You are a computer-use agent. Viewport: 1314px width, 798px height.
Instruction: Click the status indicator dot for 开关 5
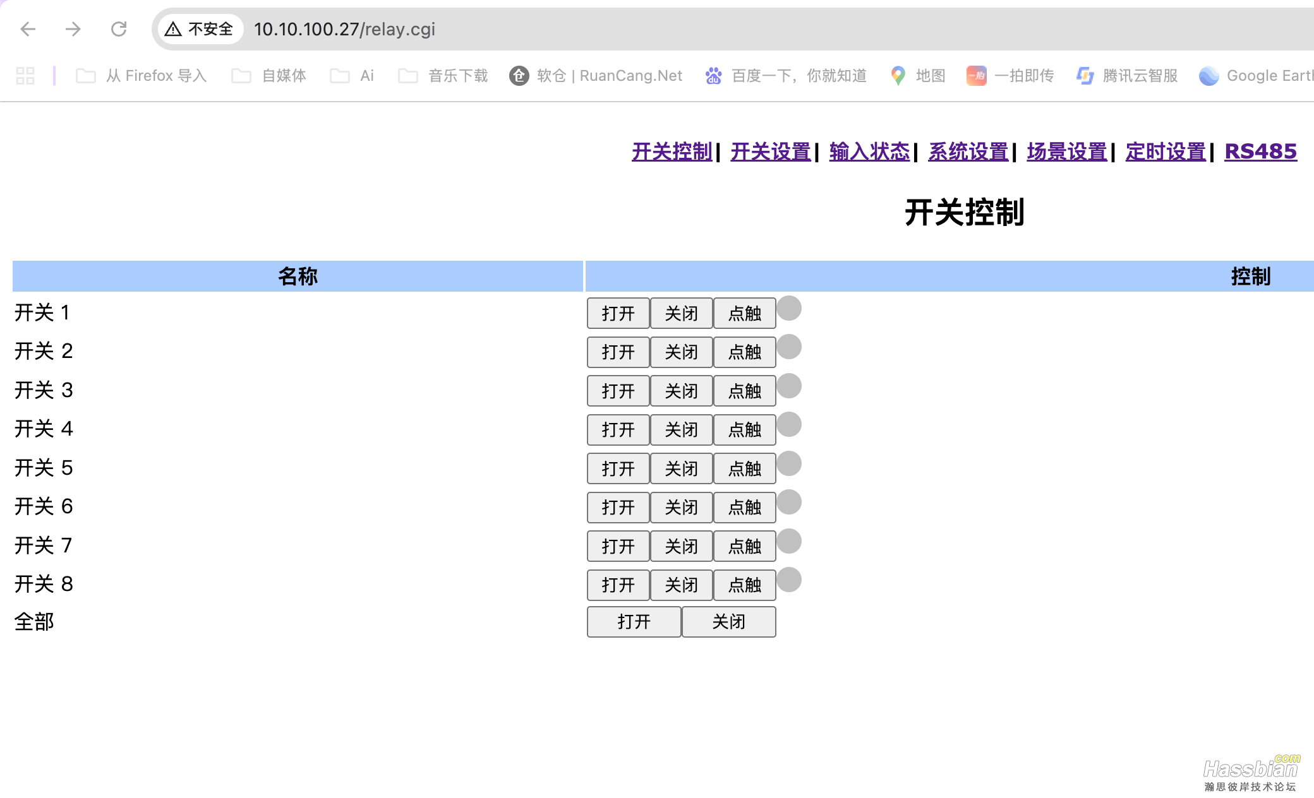coord(790,465)
